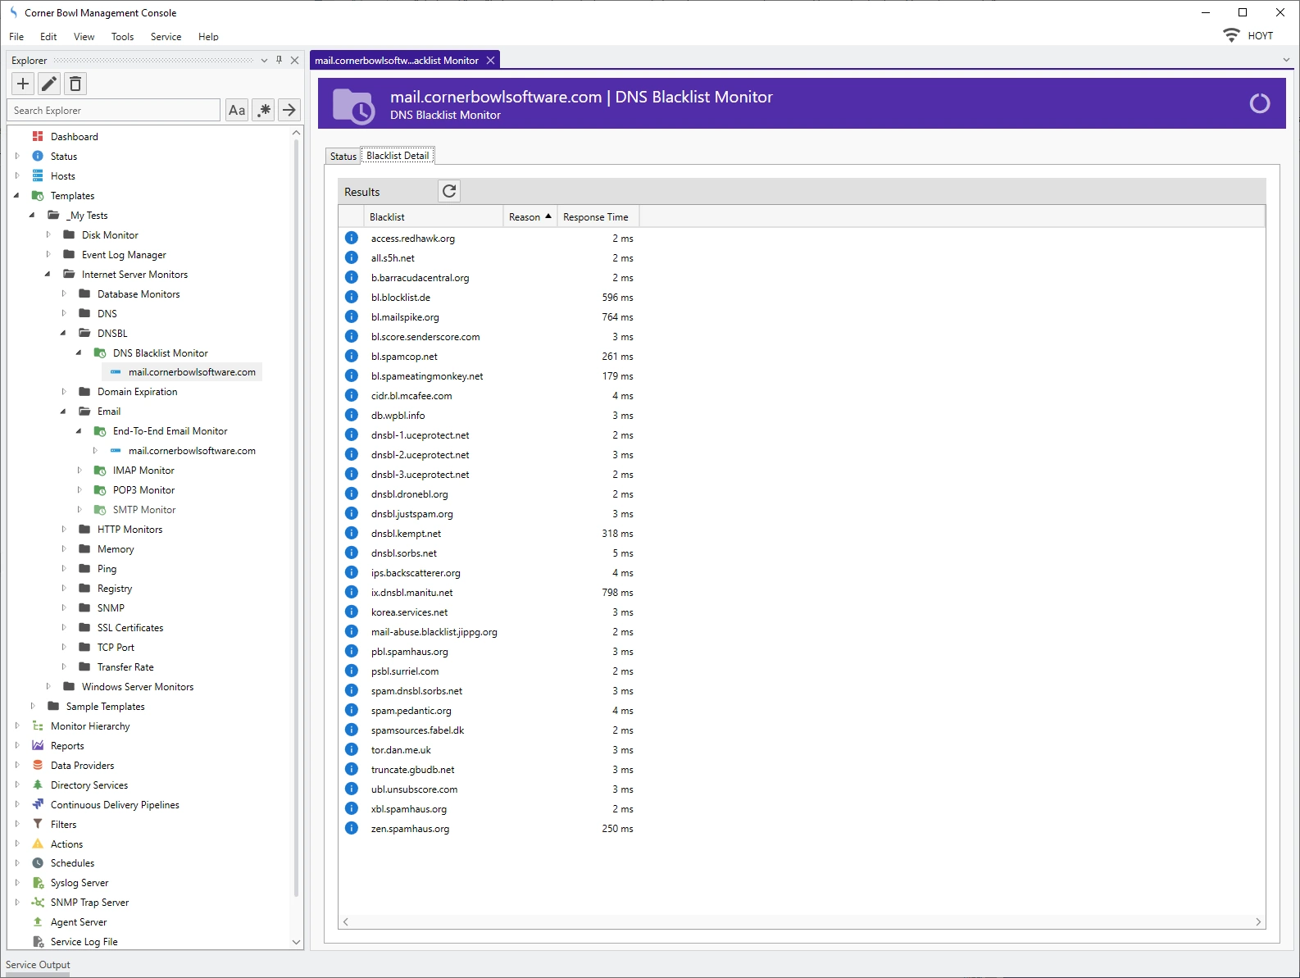
Task: Click the Search Explorer input field
Action: (x=115, y=111)
